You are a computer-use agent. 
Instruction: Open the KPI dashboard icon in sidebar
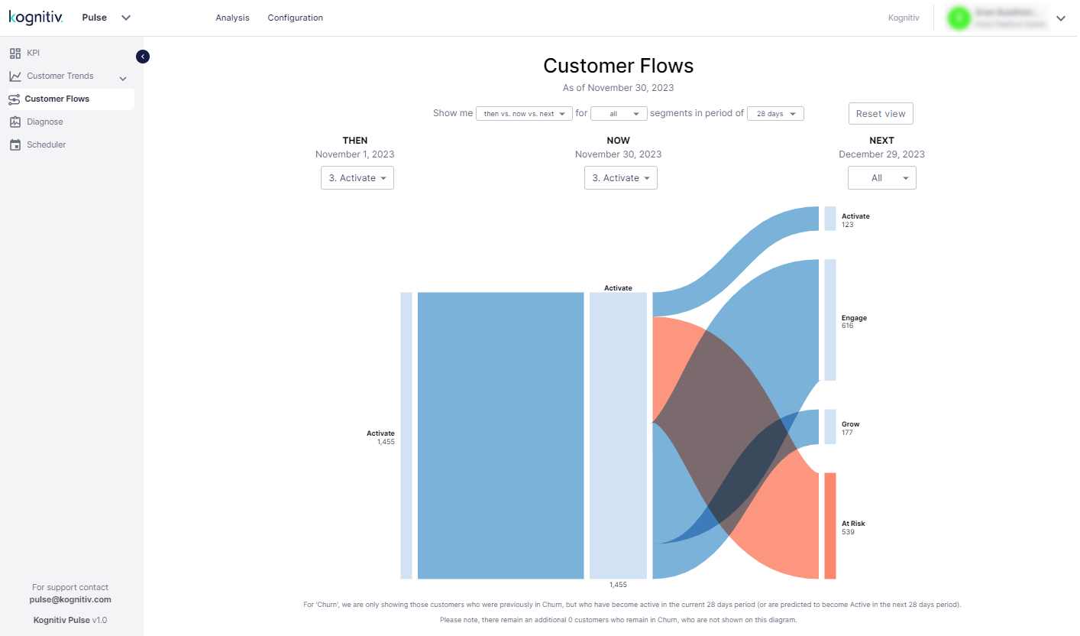tap(15, 54)
